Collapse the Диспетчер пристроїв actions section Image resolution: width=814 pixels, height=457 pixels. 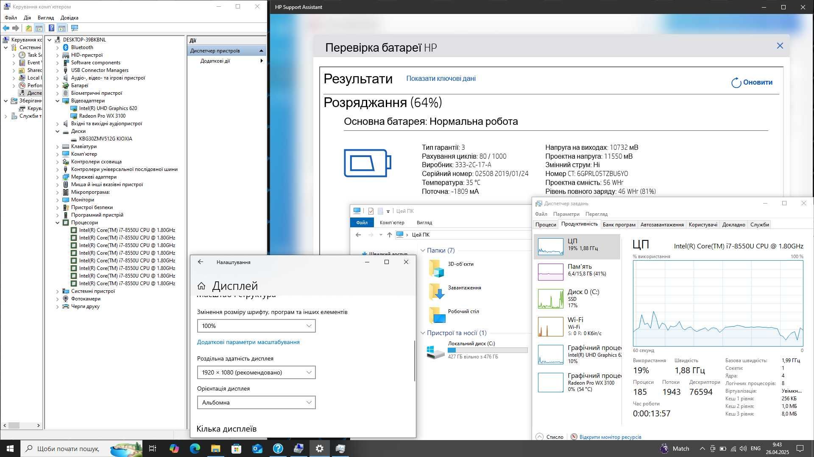click(x=261, y=51)
